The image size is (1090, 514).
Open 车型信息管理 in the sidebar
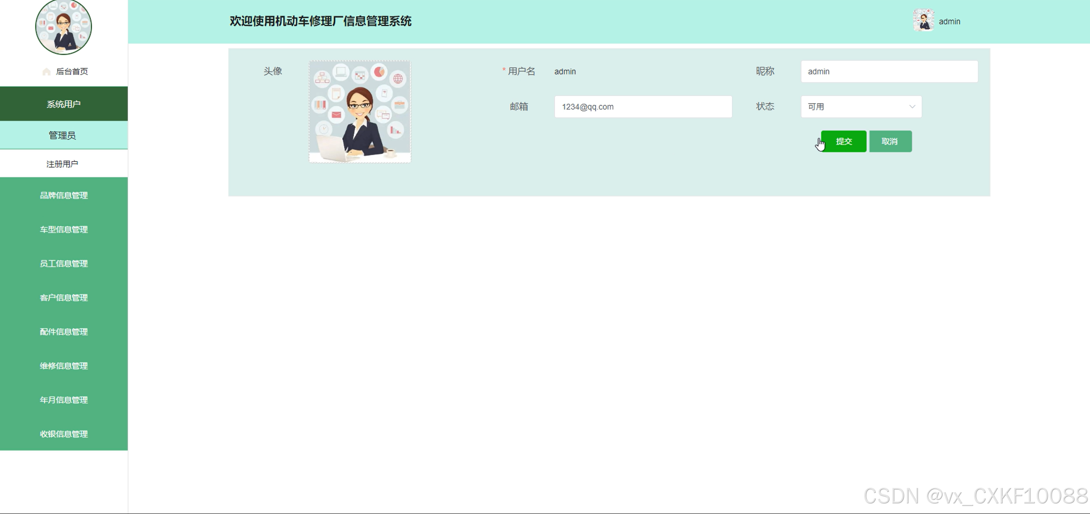(64, 229)
